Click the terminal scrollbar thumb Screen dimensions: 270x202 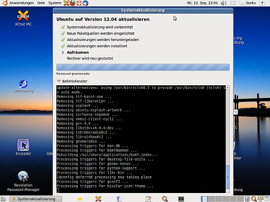tap(228, 177)
